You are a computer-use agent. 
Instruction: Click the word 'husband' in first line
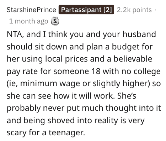[139, 34]
